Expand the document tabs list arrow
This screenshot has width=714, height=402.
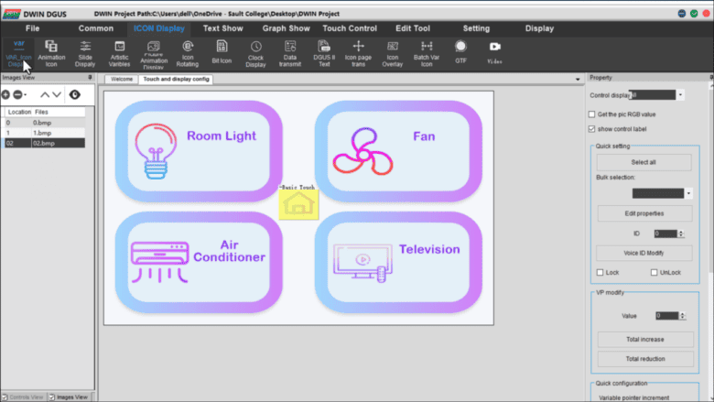click(x=578, y=80)
